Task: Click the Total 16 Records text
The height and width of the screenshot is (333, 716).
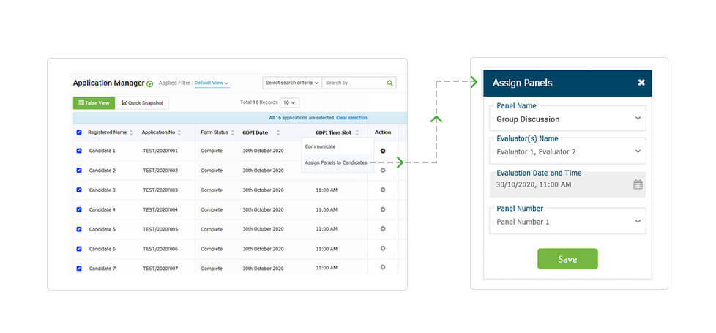Action: point(258,102)
